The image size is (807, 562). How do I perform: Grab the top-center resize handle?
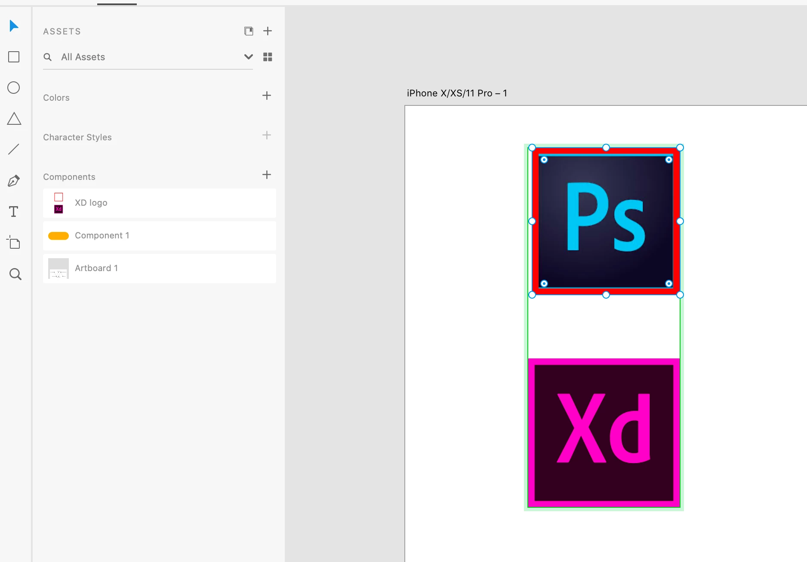pos(606,148)
